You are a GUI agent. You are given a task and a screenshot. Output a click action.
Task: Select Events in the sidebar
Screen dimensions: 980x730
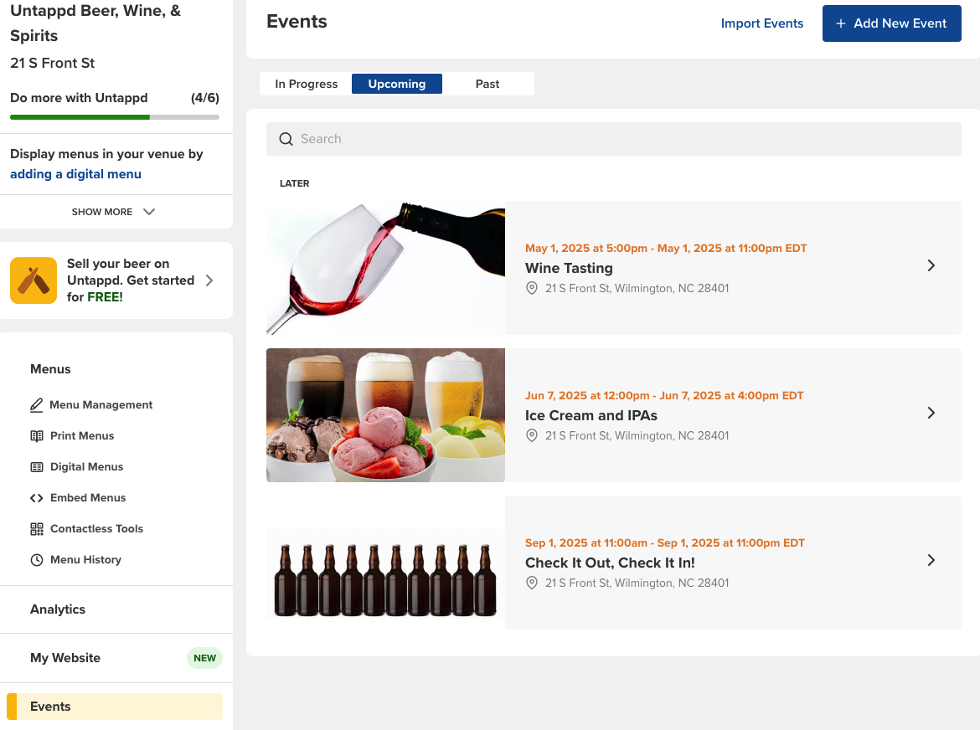point(115,707)
